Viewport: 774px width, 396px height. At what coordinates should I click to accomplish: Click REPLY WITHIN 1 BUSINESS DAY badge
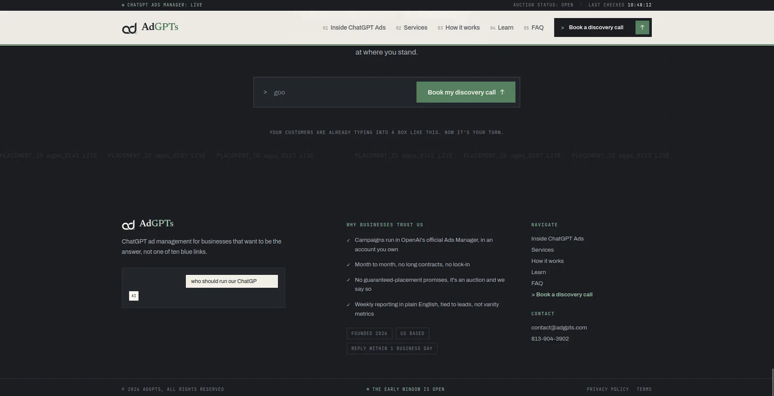pos(392,349)
